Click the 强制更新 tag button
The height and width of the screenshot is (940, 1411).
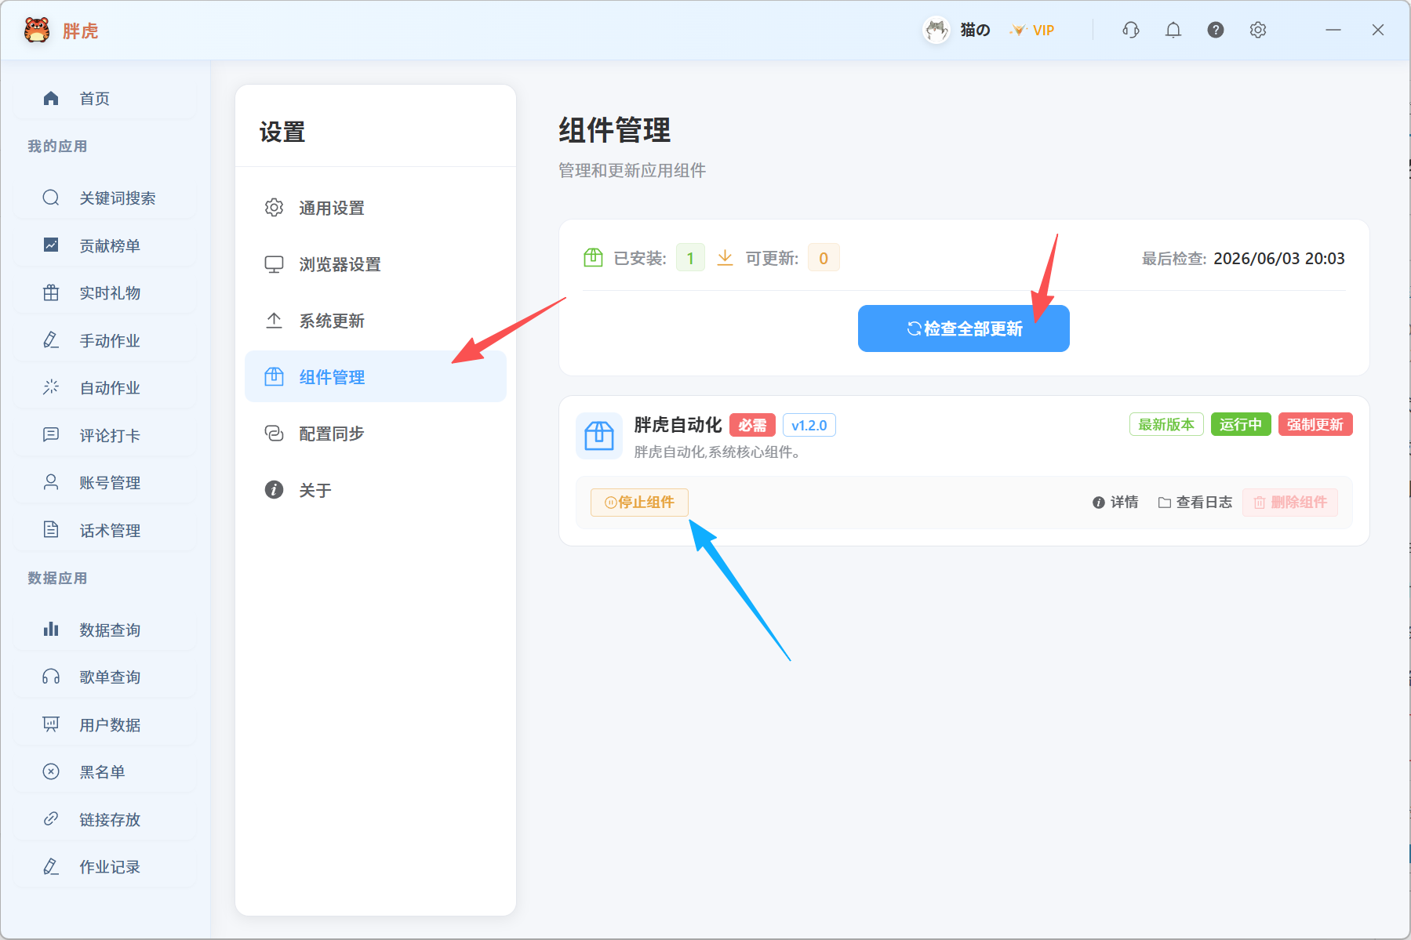coord(1315,424)
